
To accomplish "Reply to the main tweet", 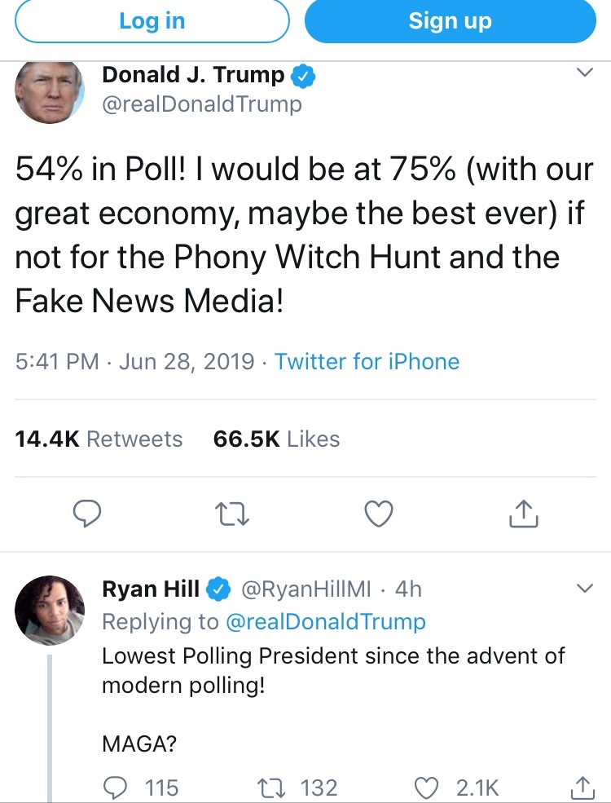I will click(x=87, y=514).
